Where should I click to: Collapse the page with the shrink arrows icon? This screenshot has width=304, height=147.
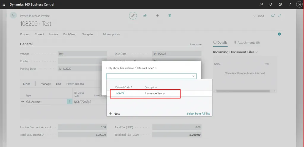(279, 16)
